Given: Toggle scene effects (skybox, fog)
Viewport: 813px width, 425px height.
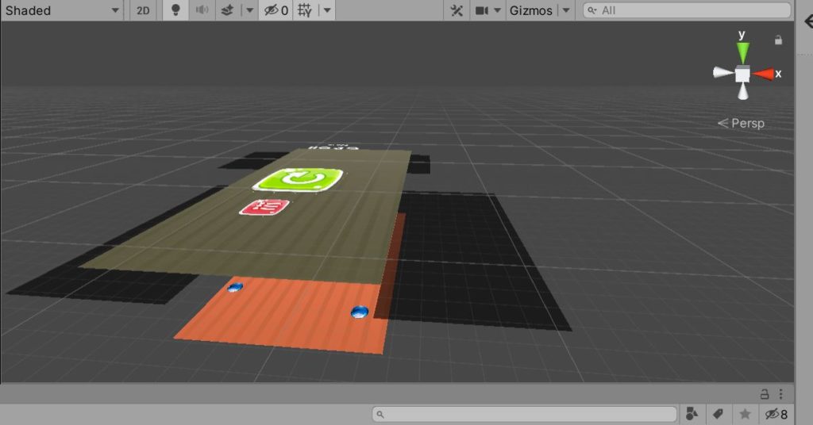Looking at the screenshot, I should point(227,10).
